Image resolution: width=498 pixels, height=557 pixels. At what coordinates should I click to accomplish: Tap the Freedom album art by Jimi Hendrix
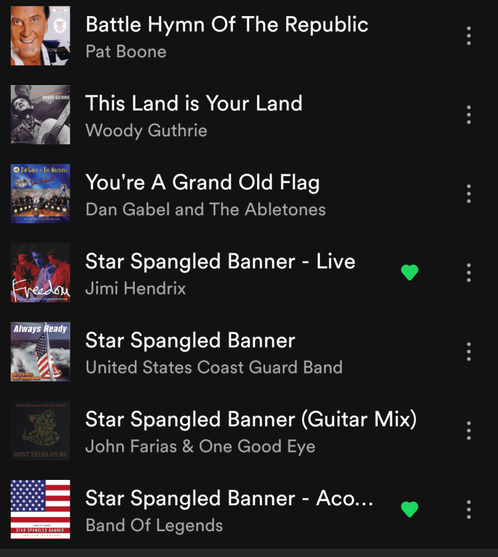point(40,273)
